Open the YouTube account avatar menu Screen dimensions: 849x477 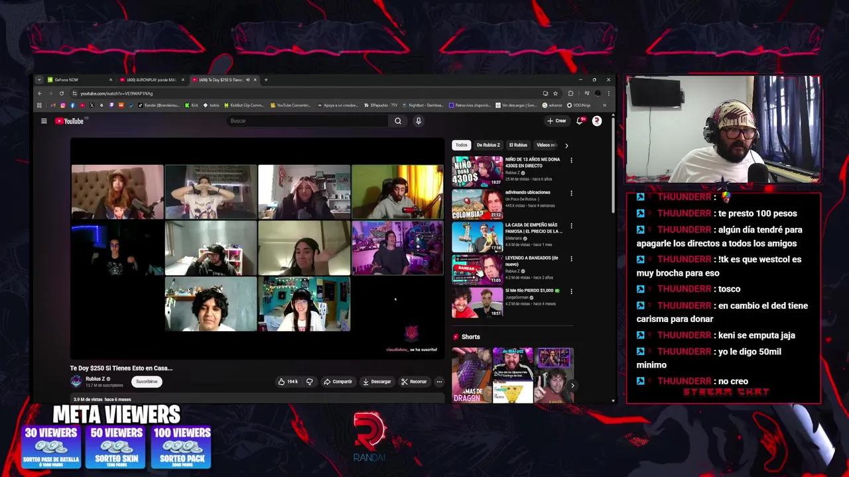point(596,121)
